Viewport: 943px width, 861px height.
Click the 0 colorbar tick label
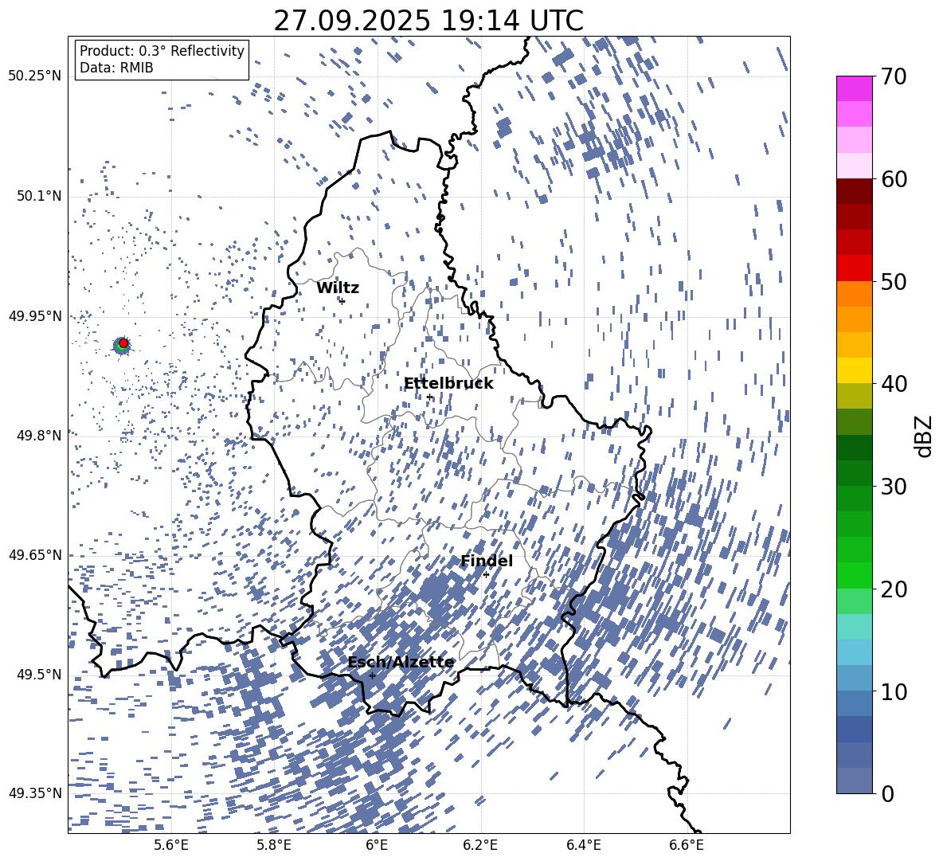click(x=887, y=793)
